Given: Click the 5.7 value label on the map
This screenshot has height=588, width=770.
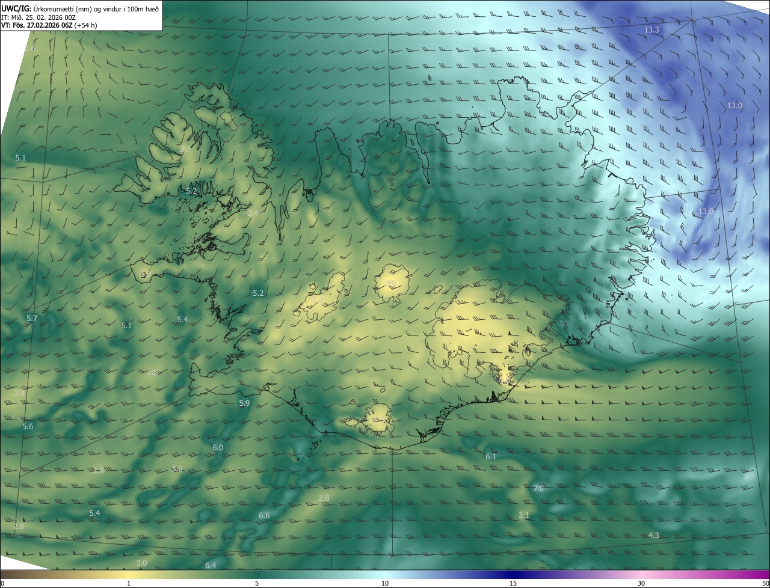Looking at the screenshot, I should coord(32,318).
